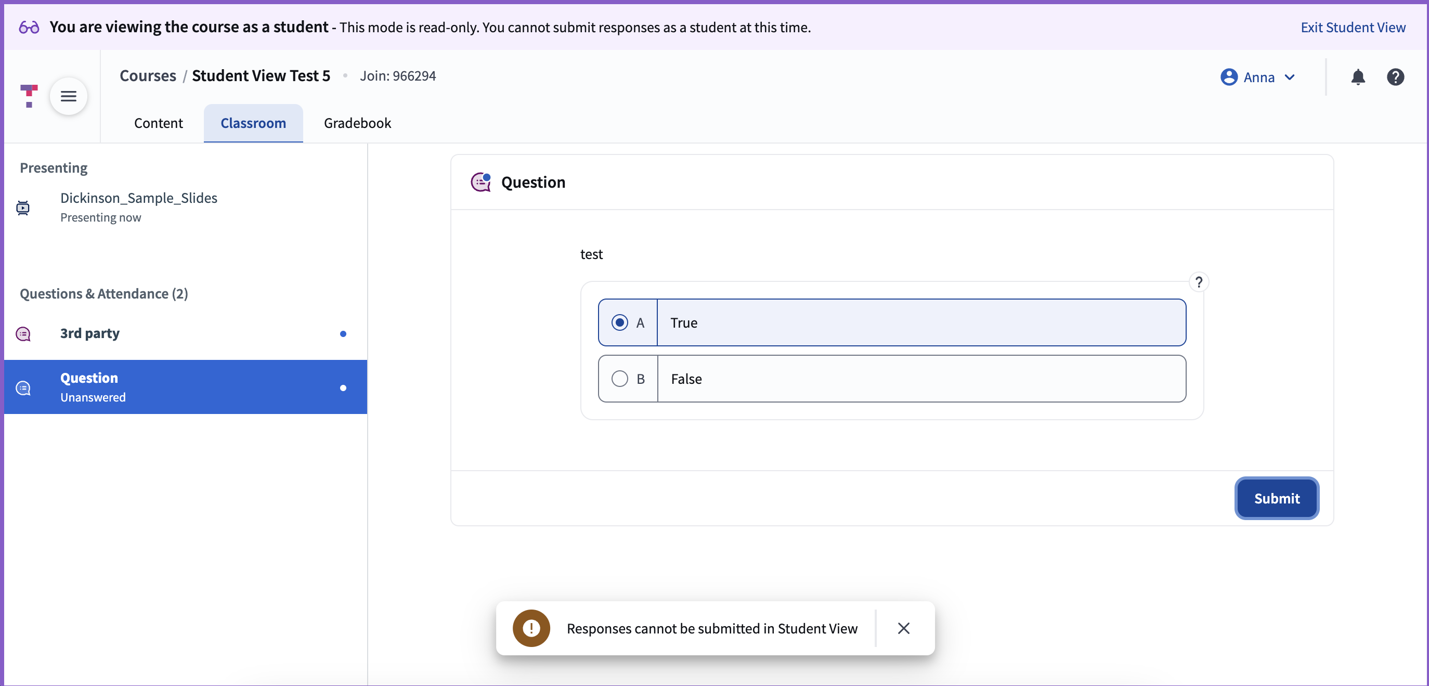Click the unanswered status dot on Question
The width and height of the screenshot is (1429, 686).
(343, 387)
